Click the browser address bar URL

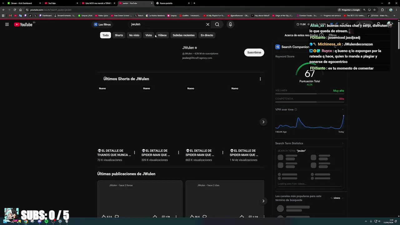tap(51, 10)
